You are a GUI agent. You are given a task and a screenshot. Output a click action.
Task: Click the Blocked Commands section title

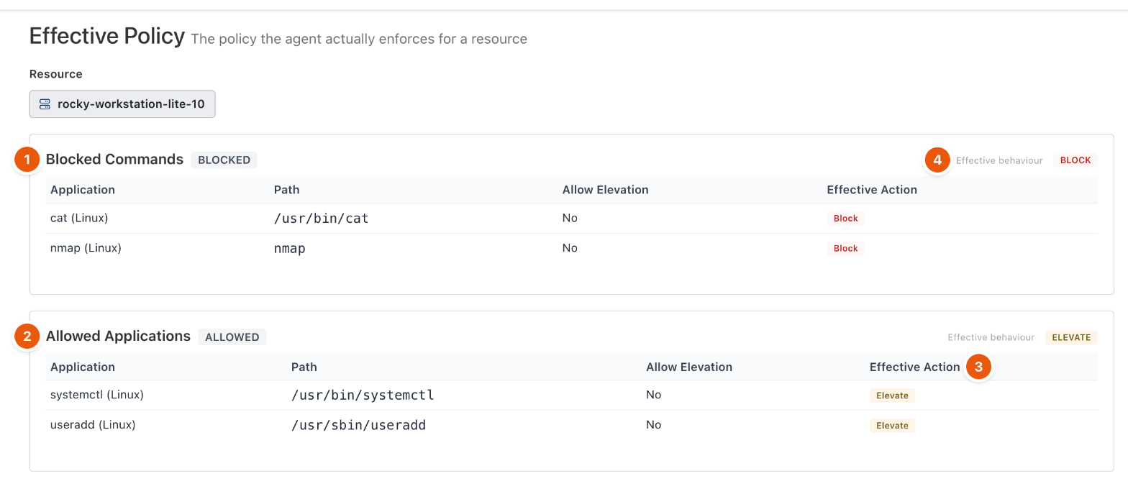(114, 160)
